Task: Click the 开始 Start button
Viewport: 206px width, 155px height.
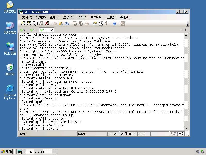Action: click(x=7, y=151)
